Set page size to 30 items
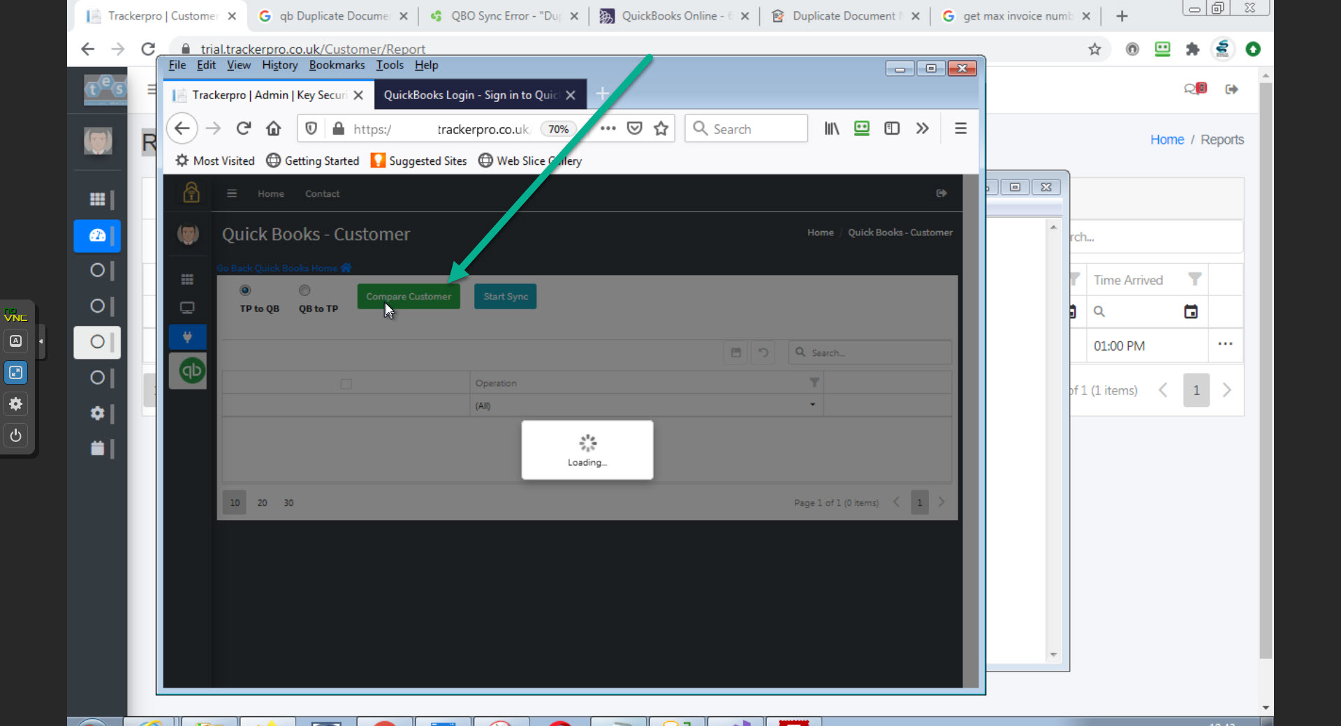Image resolution: width=1341 pixels, height=726 pixels. tap(288, 503)
